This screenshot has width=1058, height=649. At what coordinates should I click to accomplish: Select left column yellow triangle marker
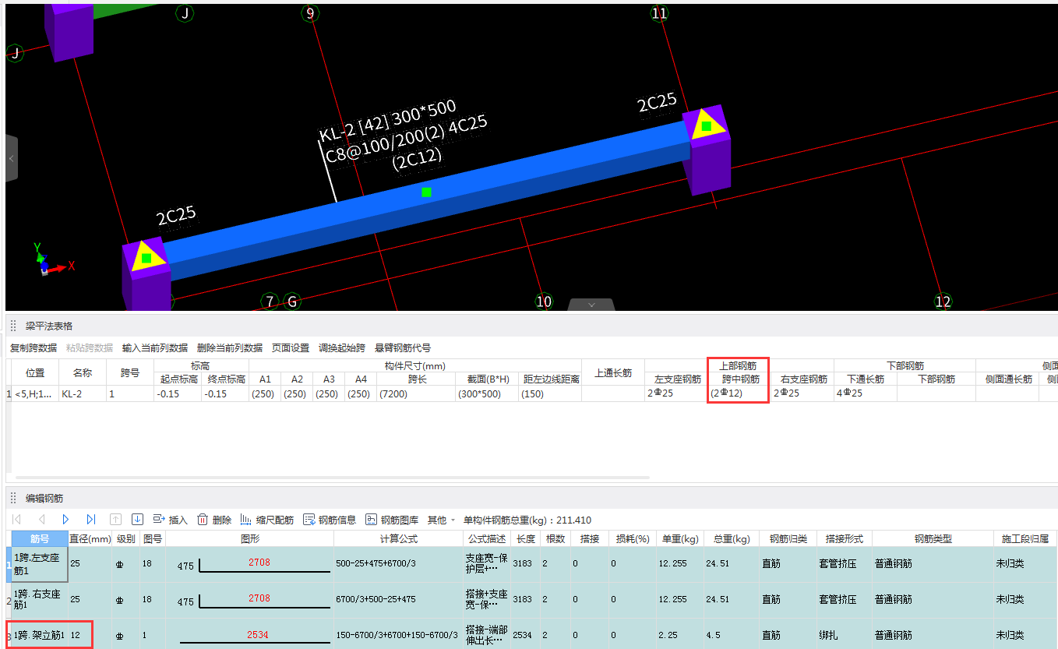click(x=146, y=256)
